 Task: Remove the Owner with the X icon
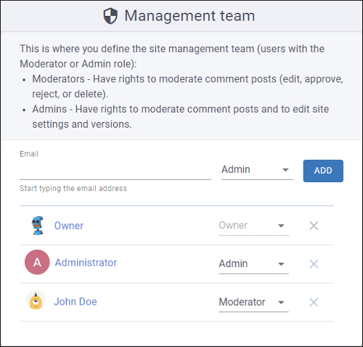314,226
